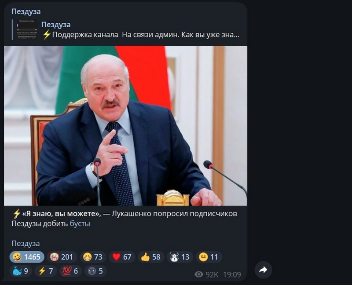Open the Lukashenko photo in viewer
Image resolution: width=352 pixels, height=285 pixels.
126,126
